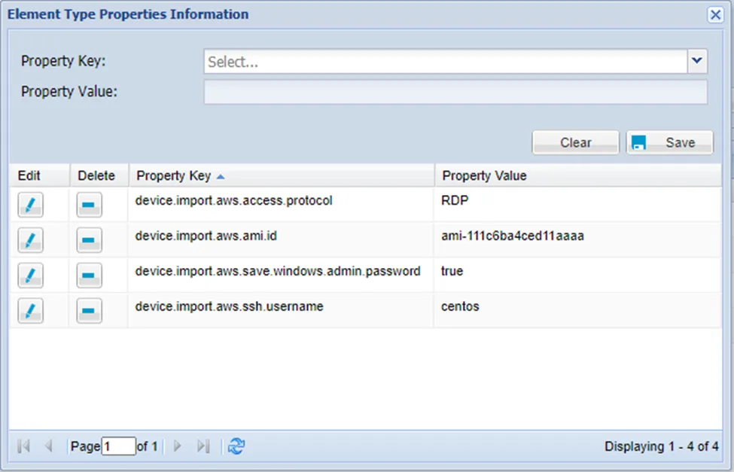Edit the device.import.aws.access.protocol property
734x472 pixels.
pos(30,205)
